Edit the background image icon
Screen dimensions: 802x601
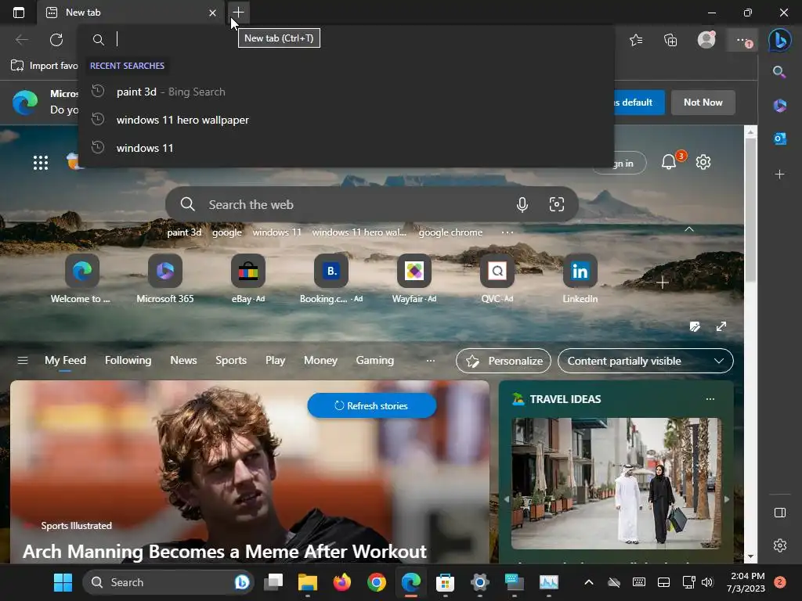[695, 326]
